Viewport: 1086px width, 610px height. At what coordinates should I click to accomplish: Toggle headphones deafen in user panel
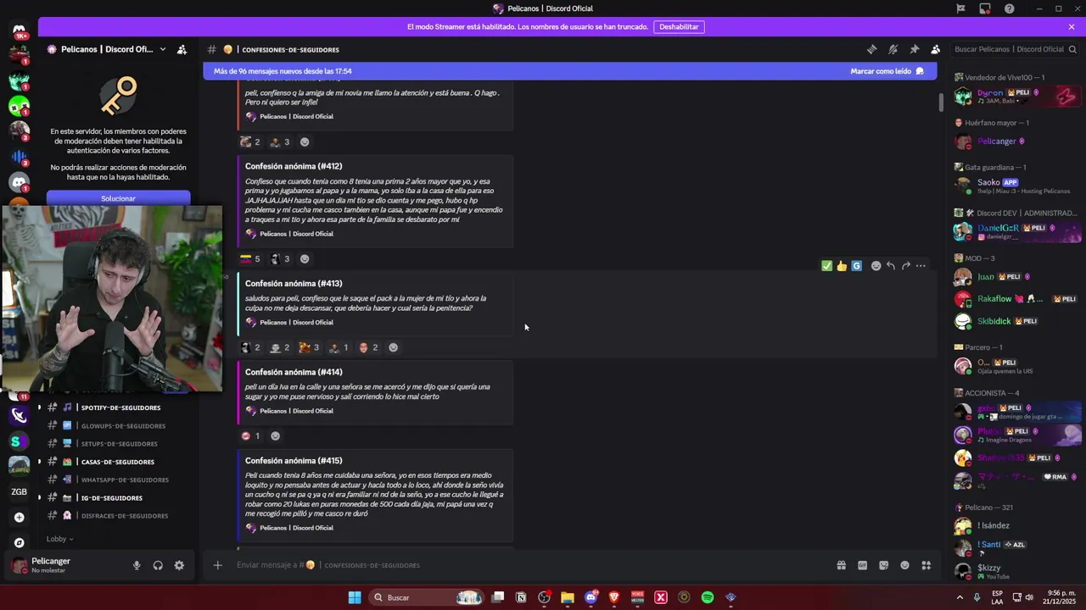pyautogui.click(x=158, y=565)
